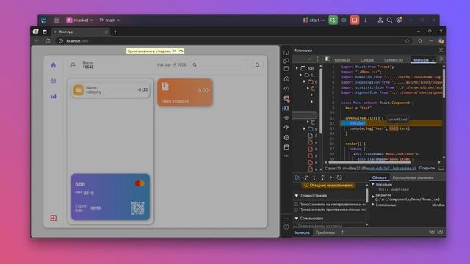The height and width of the screenshot is (264, 470).
Task: Switch to the Card.jsx file tab
Action: pos(367,60)
